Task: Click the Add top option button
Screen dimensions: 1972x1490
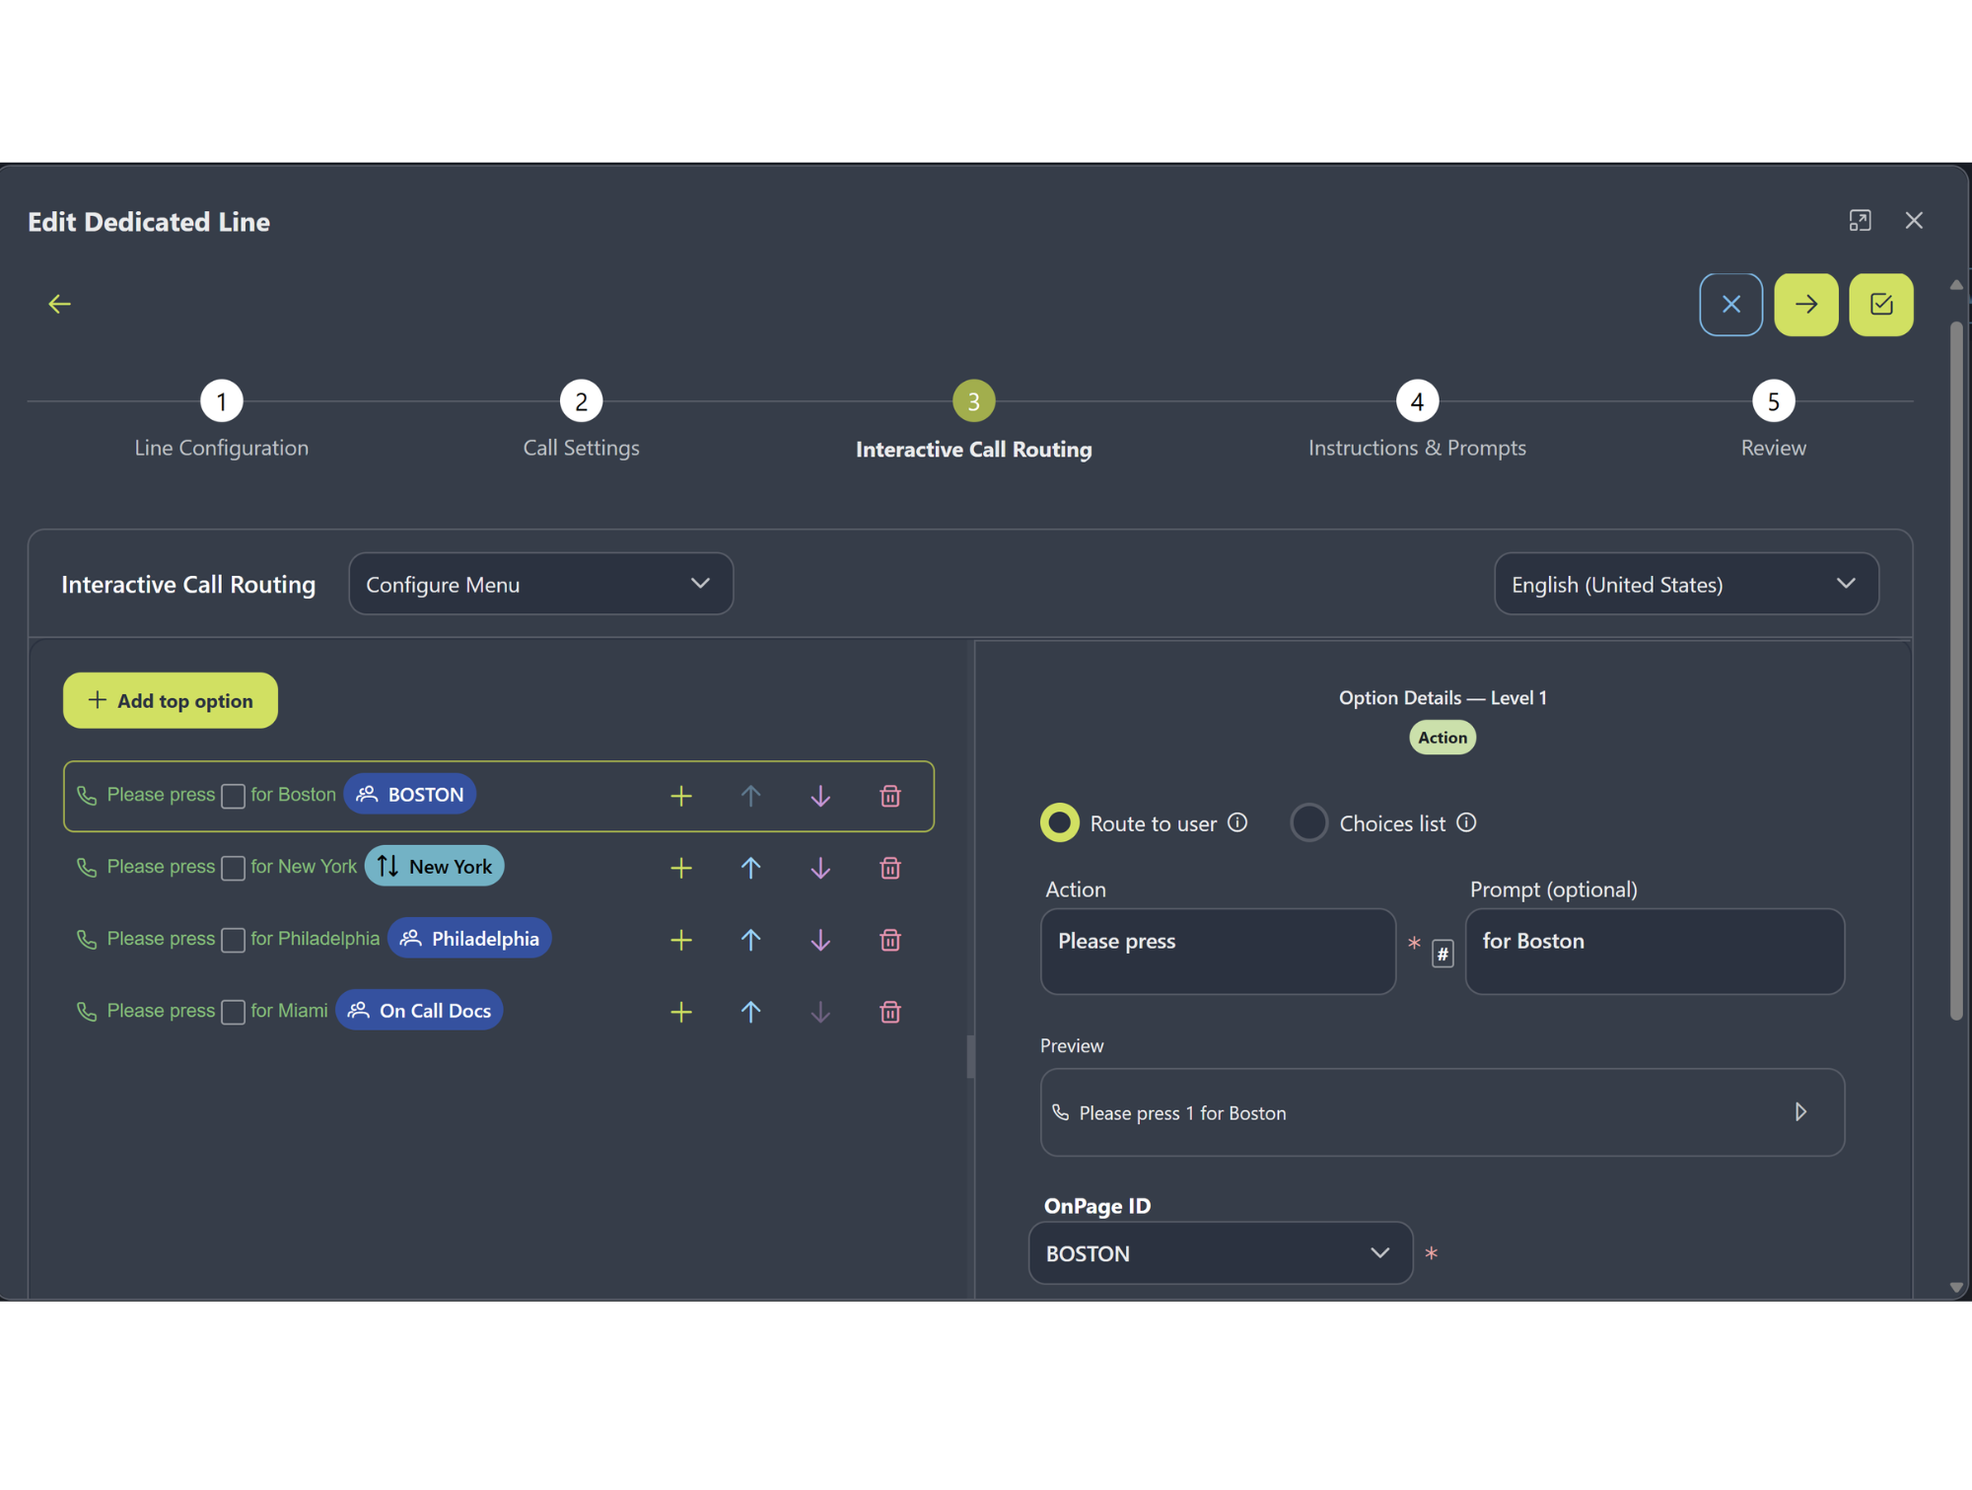Action: tap(171, 701)
